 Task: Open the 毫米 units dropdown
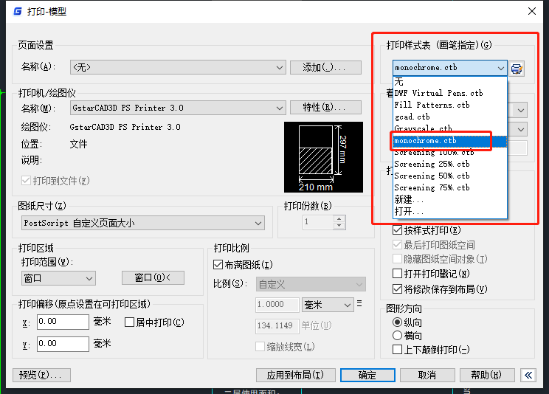coord(327,305)
